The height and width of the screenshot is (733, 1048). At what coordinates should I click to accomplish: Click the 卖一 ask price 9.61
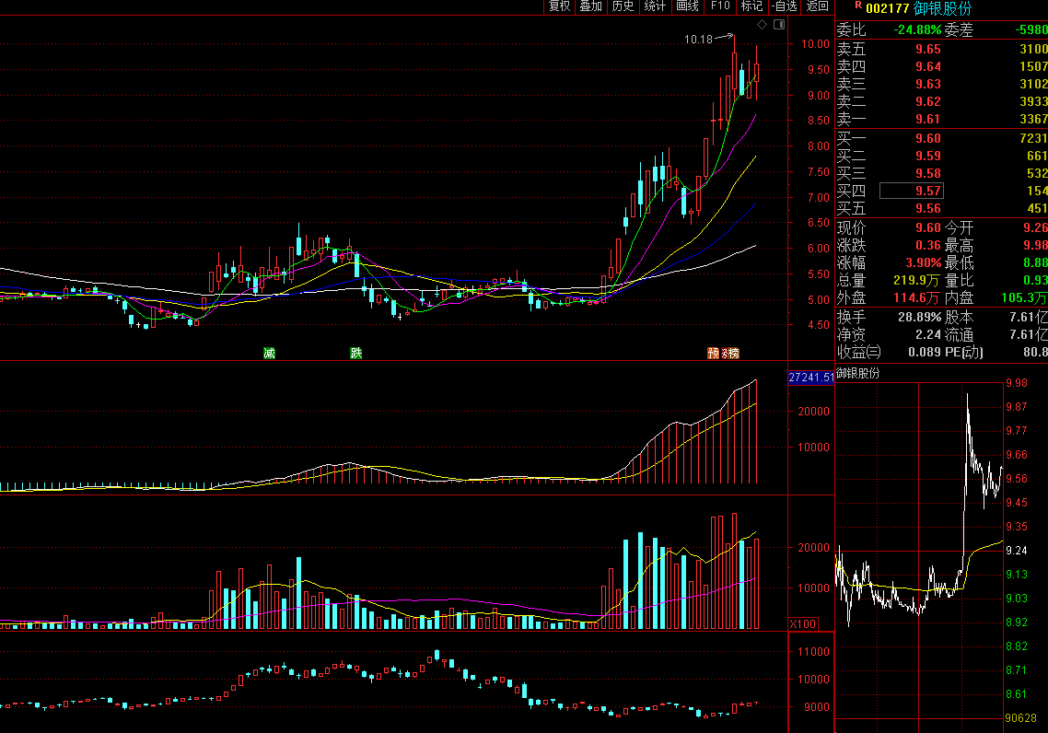coord(928,119)
